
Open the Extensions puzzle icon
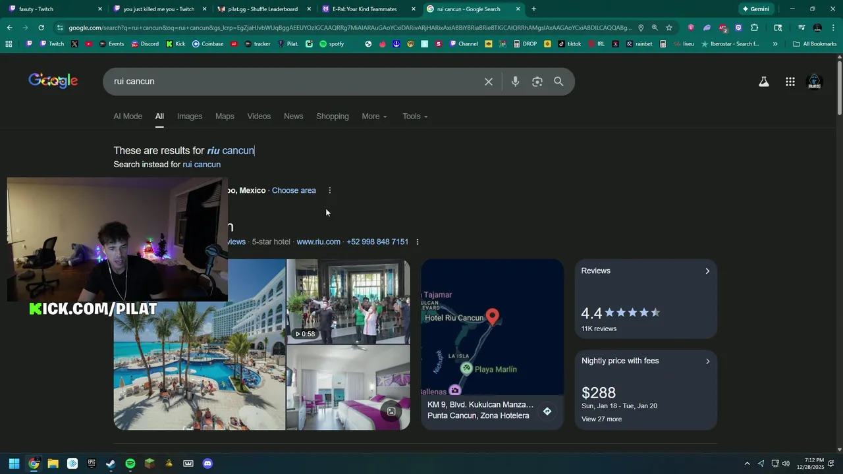tap(755, 28)
